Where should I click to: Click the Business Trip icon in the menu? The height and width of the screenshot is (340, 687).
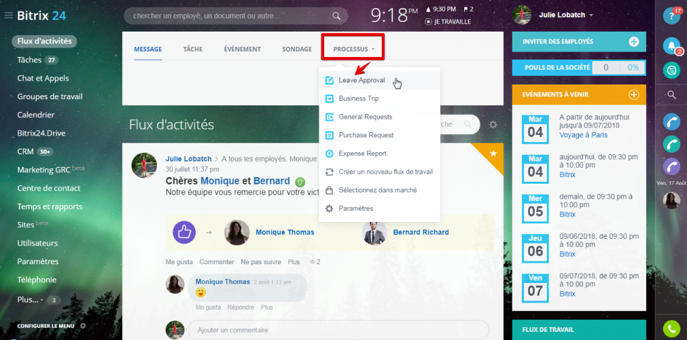pos(329,99)
